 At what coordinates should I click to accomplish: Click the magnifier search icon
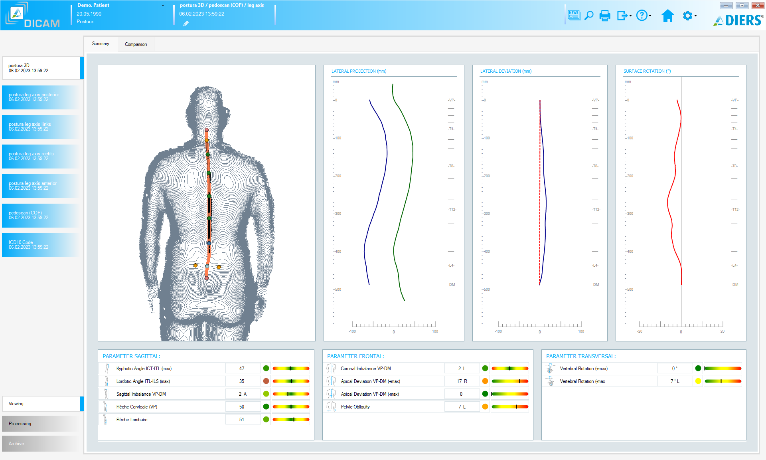[x=589, y=16]
